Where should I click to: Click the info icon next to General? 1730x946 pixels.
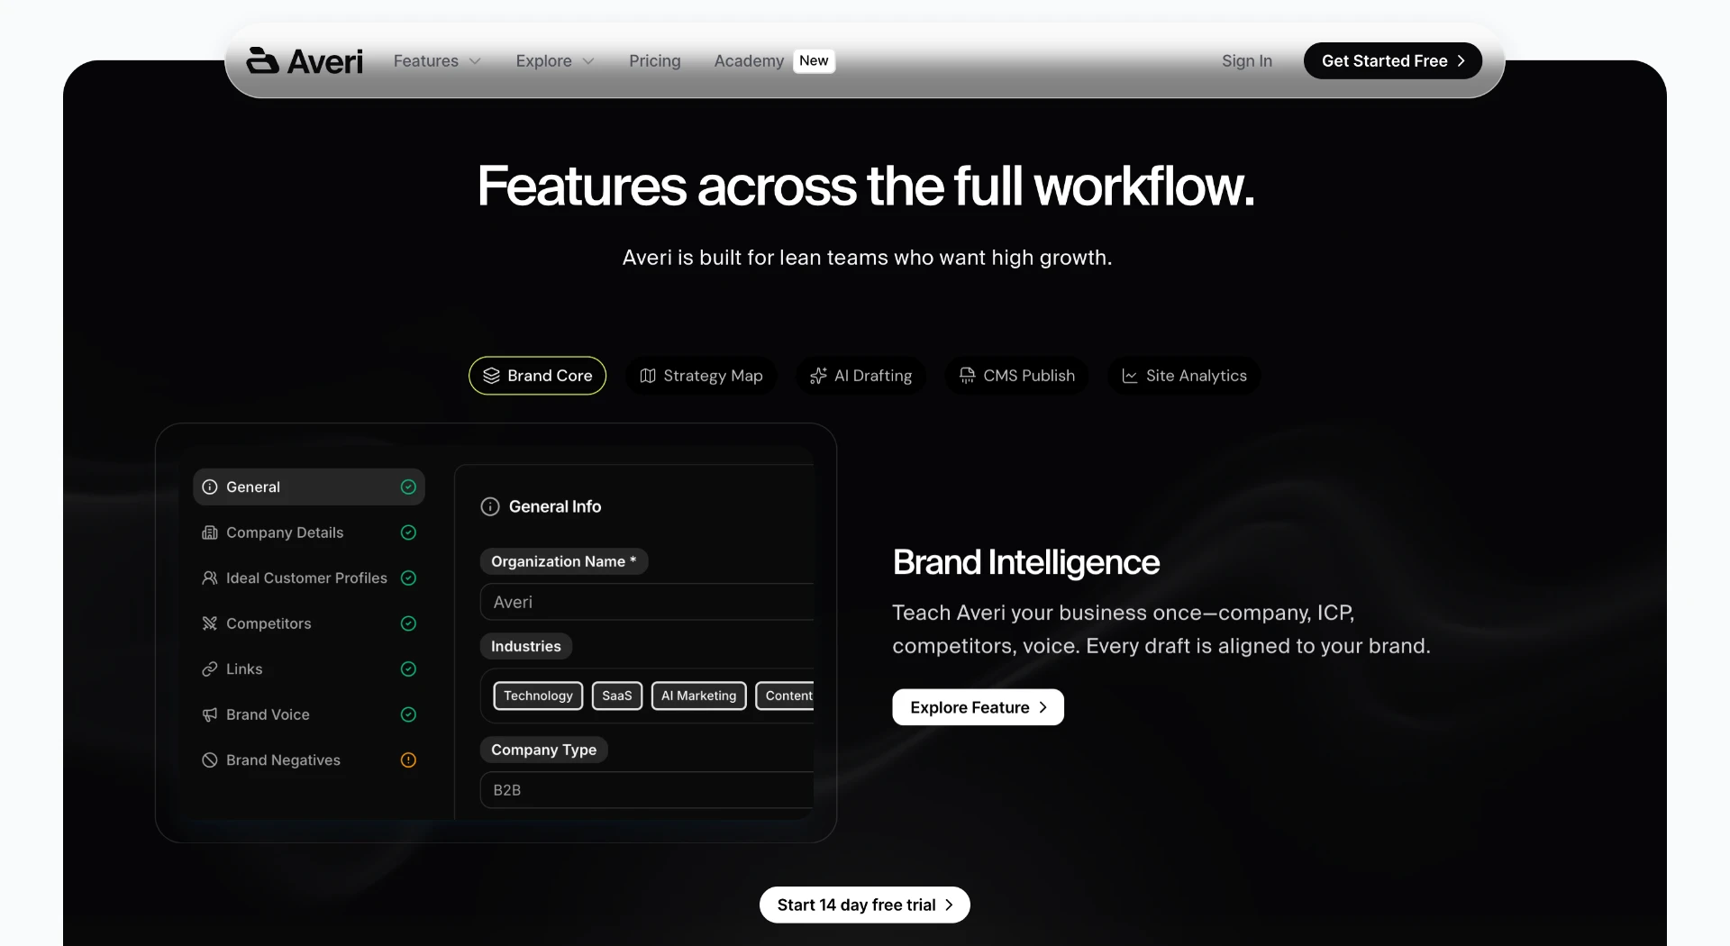pos(210,487)
